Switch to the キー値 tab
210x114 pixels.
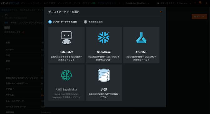point(13,22)
